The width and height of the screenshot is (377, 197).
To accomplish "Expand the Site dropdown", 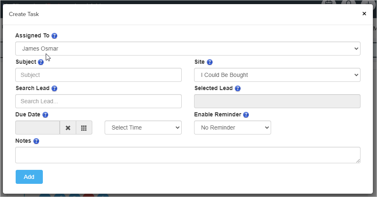I will [x=277, y=75].
